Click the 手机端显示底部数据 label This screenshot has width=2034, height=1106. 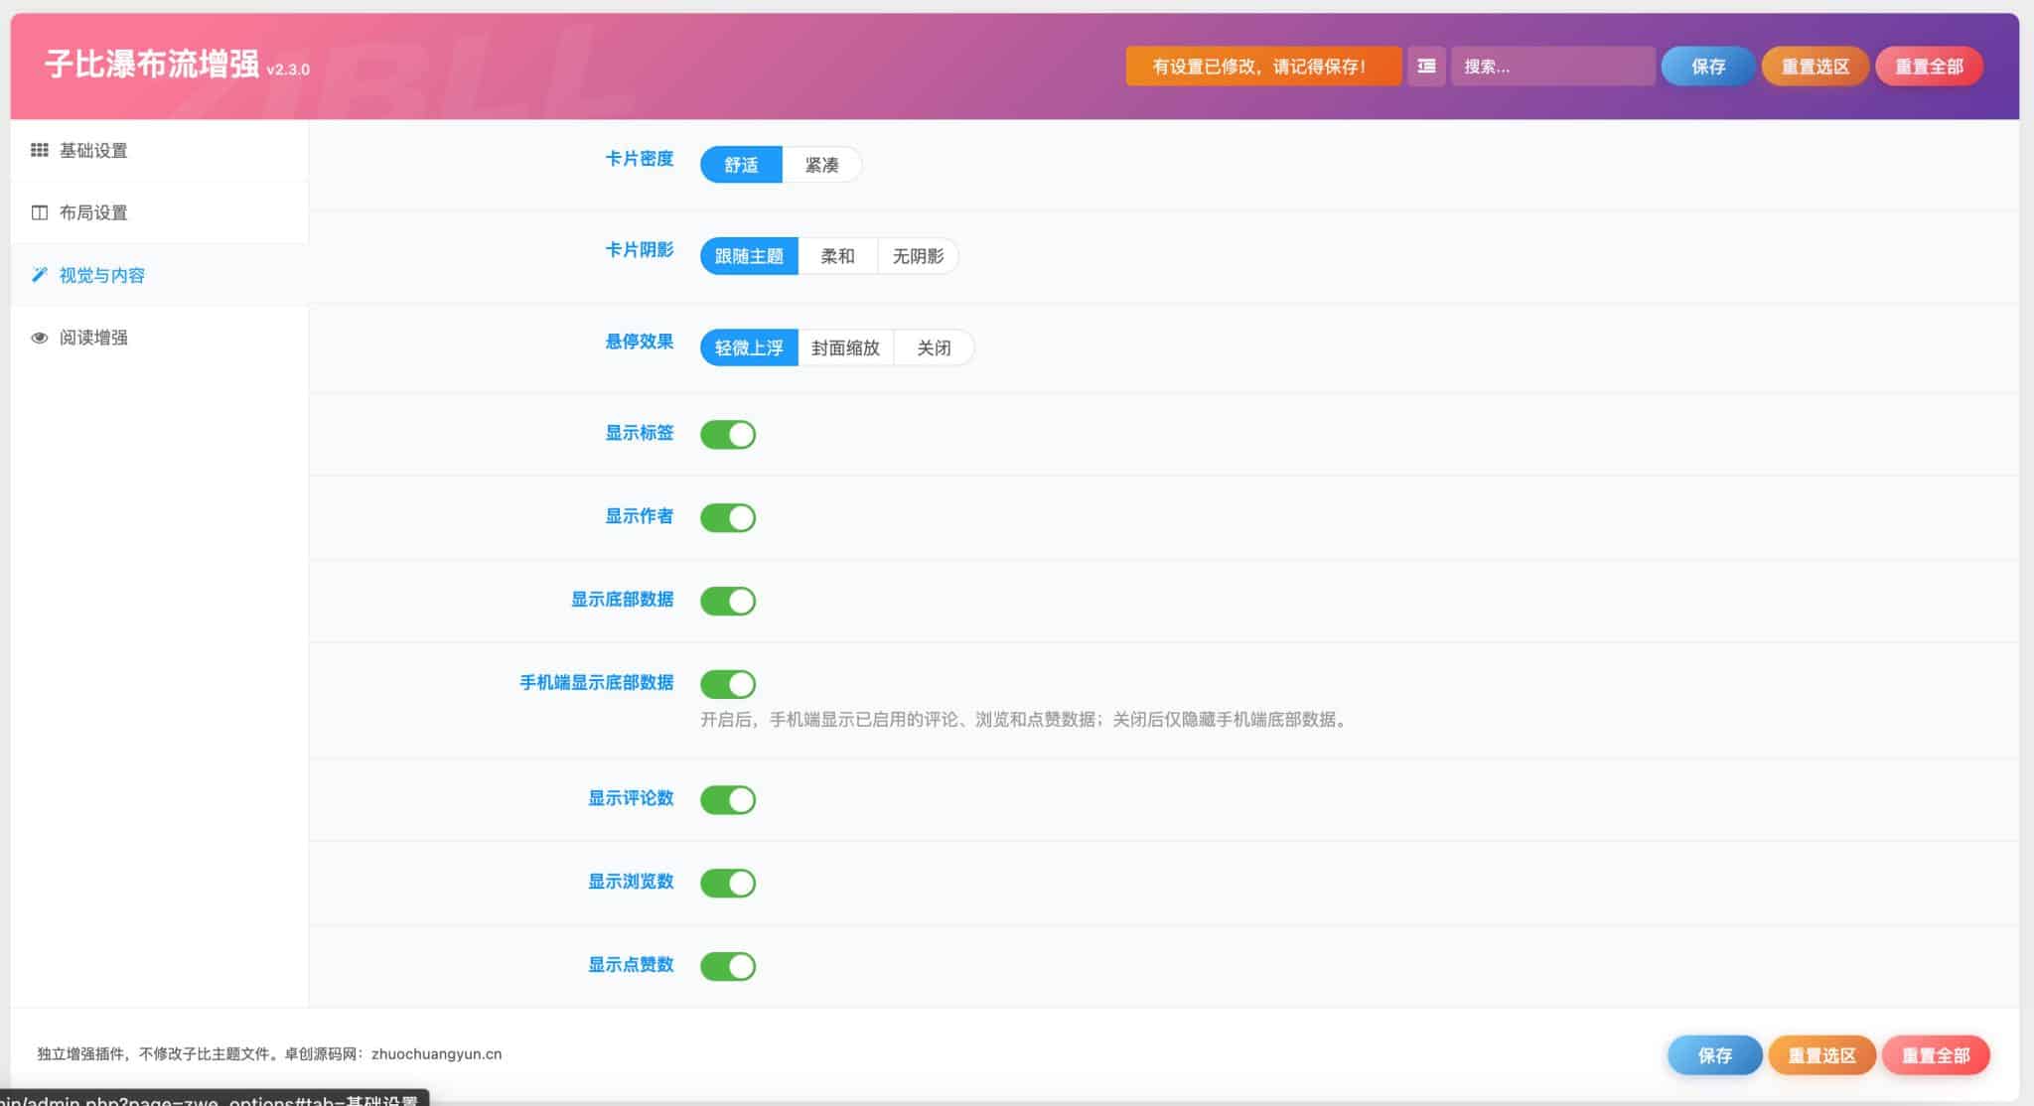(x=597, y=683)
